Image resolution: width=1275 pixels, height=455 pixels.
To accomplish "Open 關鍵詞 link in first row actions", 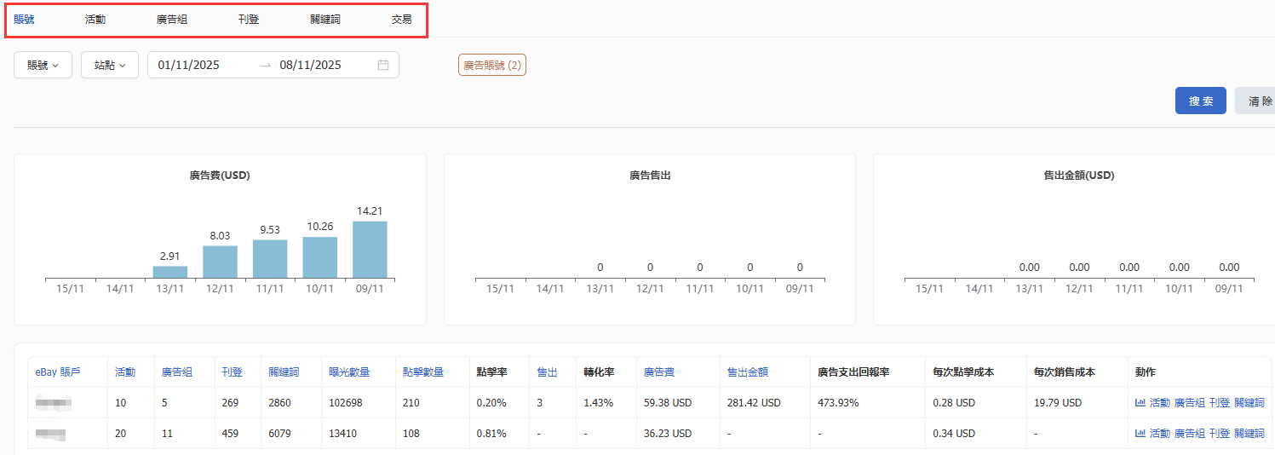I will pos(1249,402).
